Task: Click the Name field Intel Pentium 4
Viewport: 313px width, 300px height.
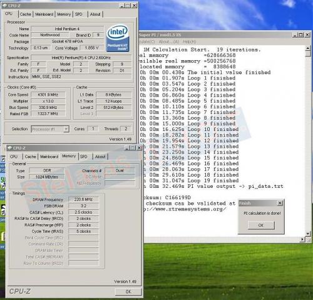Action: [x=67, y=29]
